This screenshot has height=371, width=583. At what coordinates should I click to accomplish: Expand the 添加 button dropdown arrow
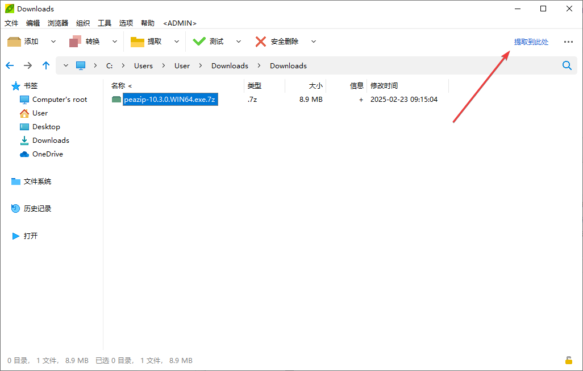(x=53, y=41)
